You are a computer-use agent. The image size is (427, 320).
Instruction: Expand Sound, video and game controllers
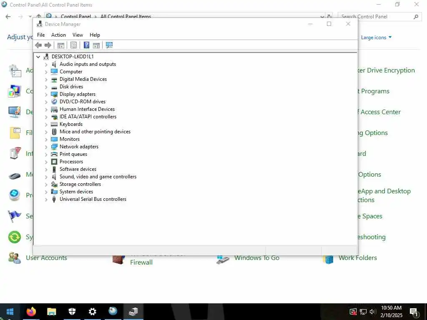[x=46, y=177]
